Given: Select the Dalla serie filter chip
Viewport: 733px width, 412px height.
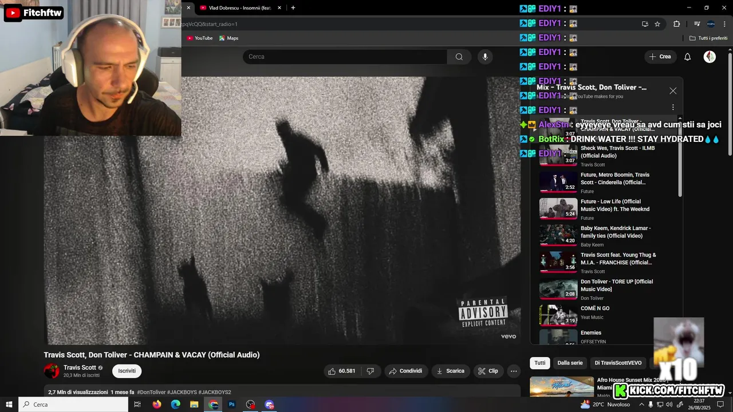Looking at the screenshot, I should pyautogui.click(x=570, y=363).
